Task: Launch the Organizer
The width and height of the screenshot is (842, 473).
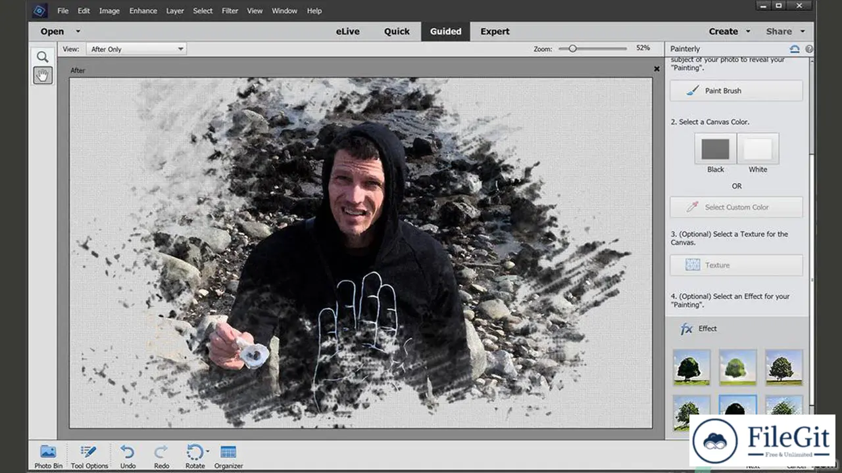Action: coord(228,457)
